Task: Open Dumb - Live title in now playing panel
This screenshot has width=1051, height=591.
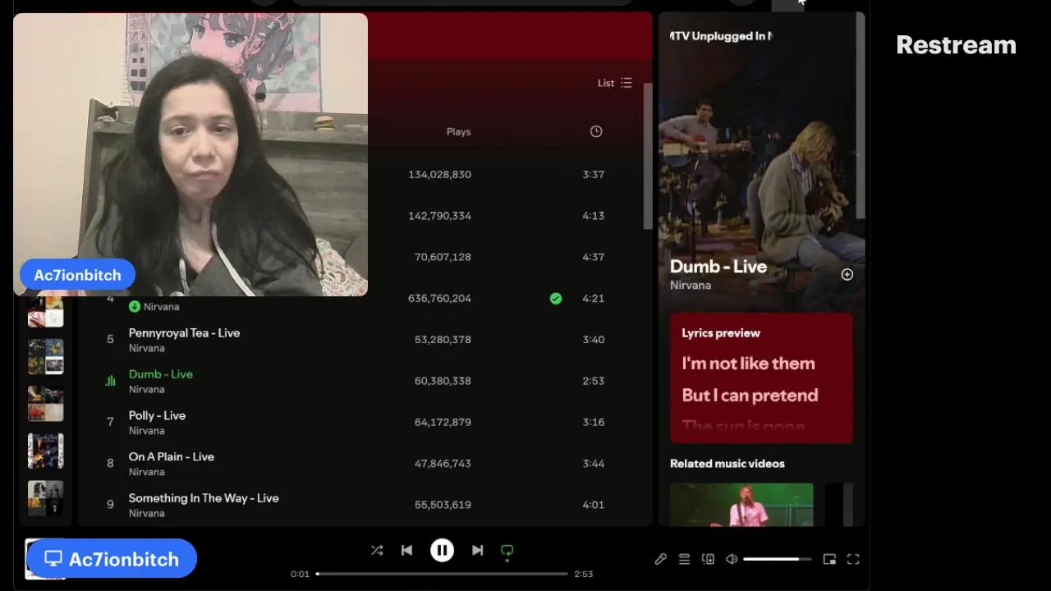Action: pos(718,266)
